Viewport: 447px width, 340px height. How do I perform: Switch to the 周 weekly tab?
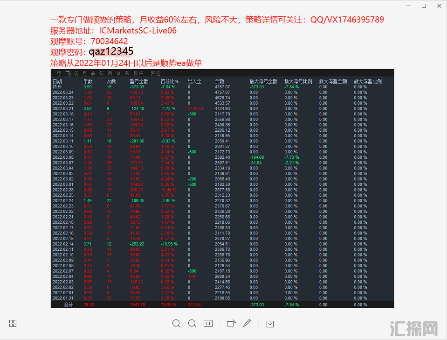(x=76, y=73)
